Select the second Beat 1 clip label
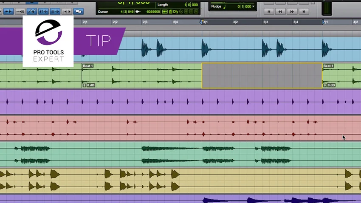The image size is (361, 203). [328, 66]
